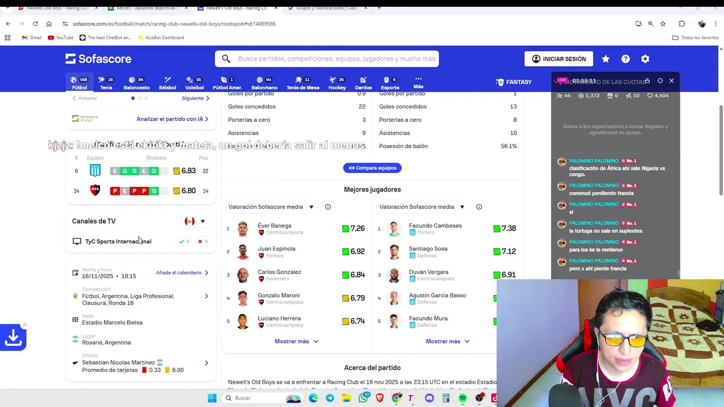Open right Valoración Sofascore media dropdown
This screenshot has height=407, width=724.
(x=422, y=207)
